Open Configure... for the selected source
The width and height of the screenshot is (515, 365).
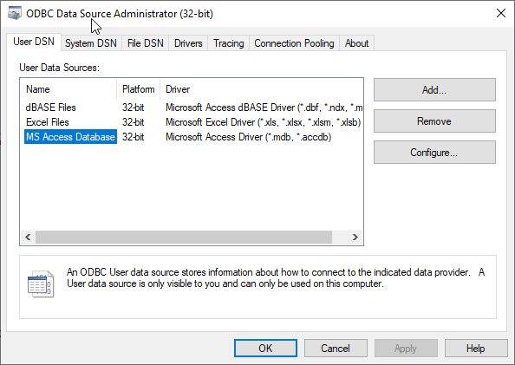pos(434,152)
